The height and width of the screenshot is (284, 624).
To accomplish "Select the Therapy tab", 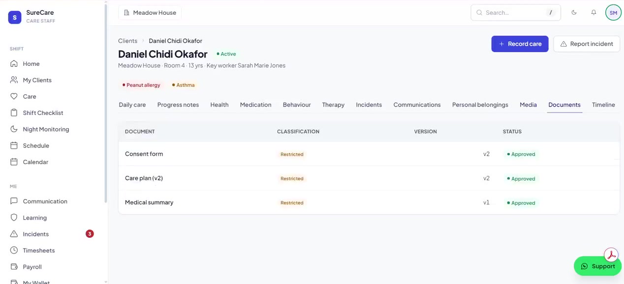I will click(333, 105).
